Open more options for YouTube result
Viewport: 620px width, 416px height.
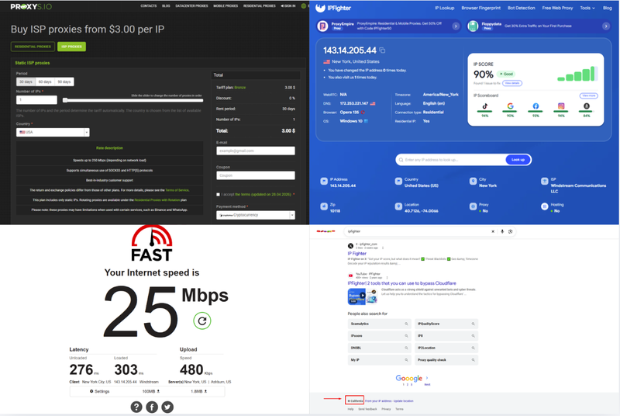point(387,278)
